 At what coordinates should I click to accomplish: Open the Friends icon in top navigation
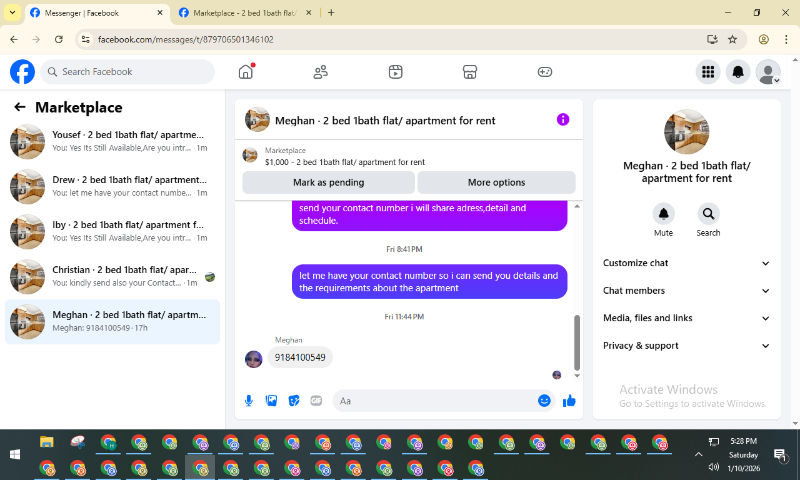(x=321, y=72)
